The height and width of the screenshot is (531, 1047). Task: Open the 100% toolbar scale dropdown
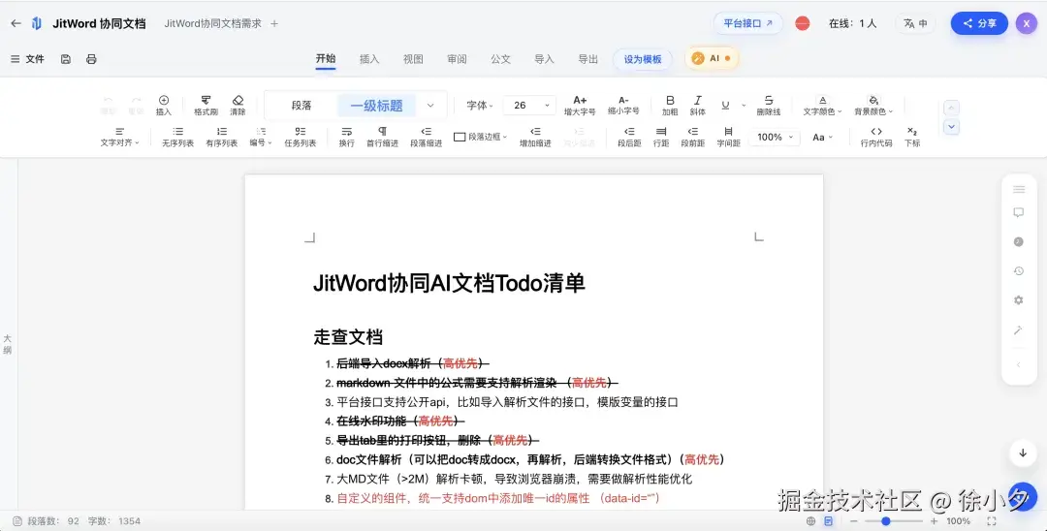pyautogui.click(x=775, y=137)
